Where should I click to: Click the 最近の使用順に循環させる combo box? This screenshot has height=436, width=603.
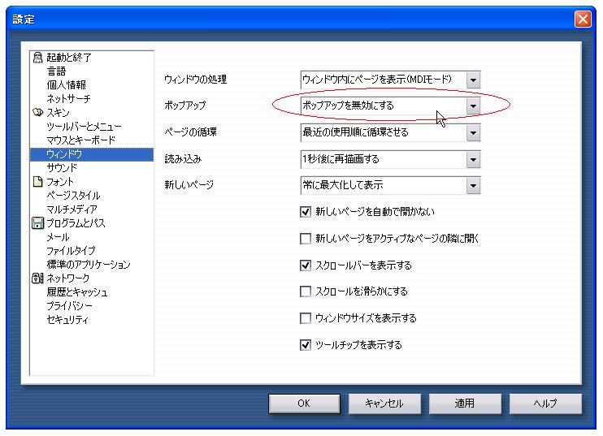tap(390, 133)
